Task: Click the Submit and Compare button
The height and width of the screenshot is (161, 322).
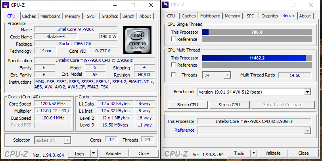Action: (x=283, y=105)
